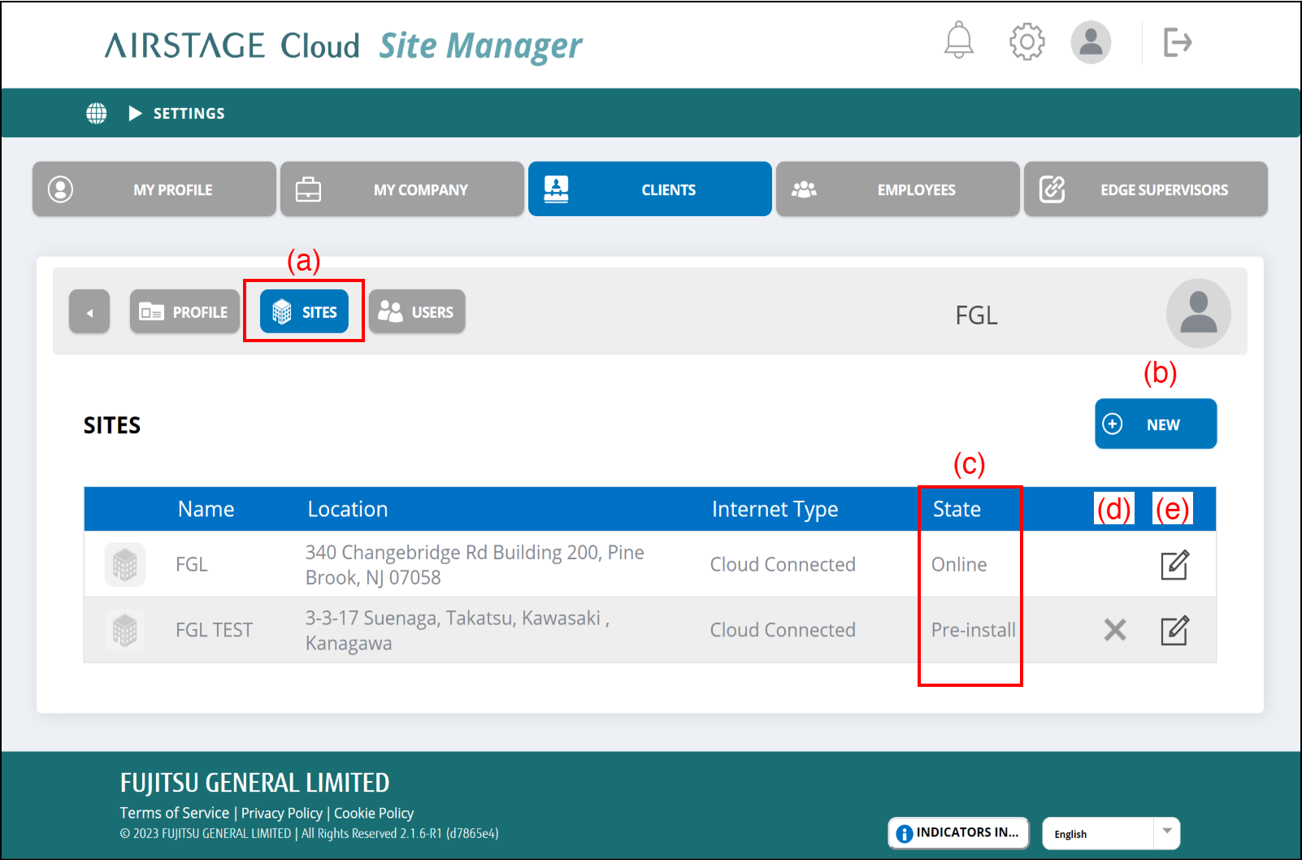Image resolution: width=1302 pixels, height=860 pixels.
Task: Edit the FGL site entry
Action: (1174, 565)
